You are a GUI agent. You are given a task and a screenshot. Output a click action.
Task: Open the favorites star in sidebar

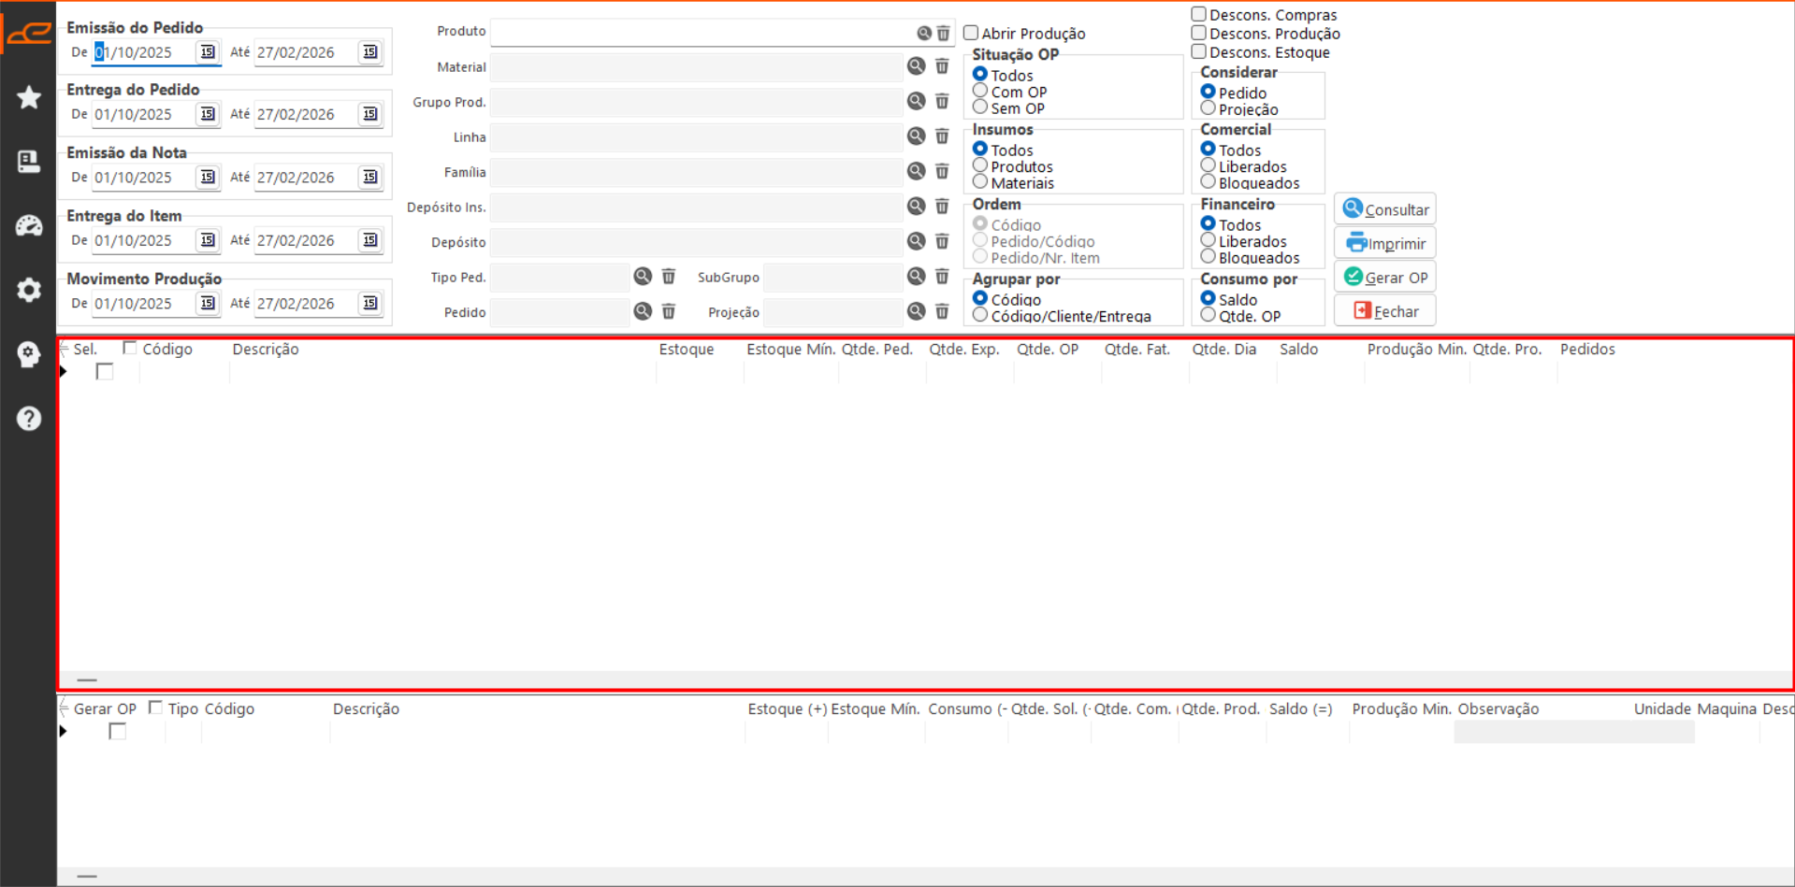point(29,97)
